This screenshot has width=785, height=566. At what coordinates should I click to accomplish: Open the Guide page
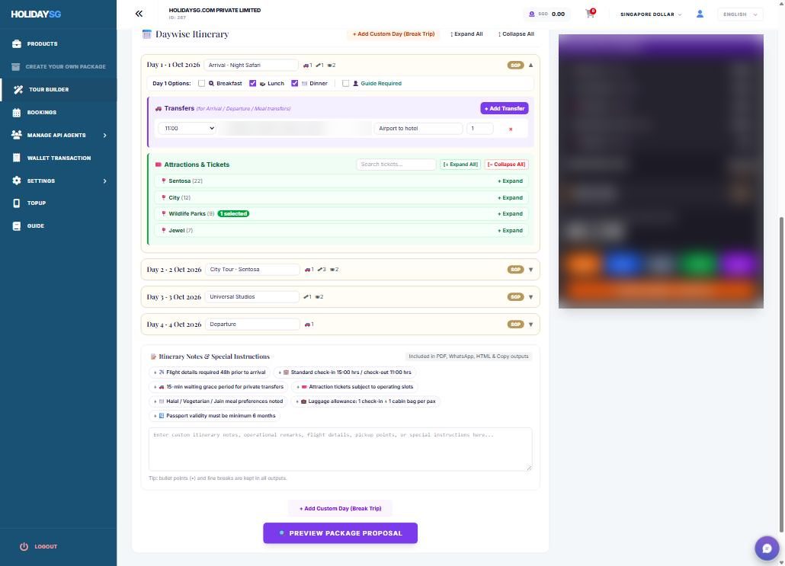[36, 226]
